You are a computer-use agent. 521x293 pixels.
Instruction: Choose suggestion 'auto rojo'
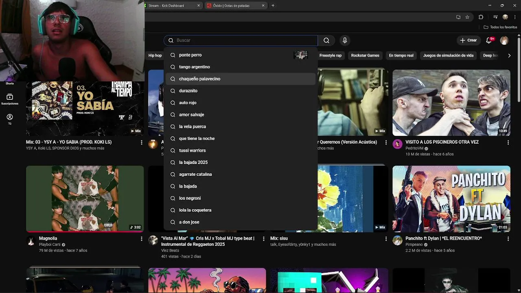pos(241,103)
